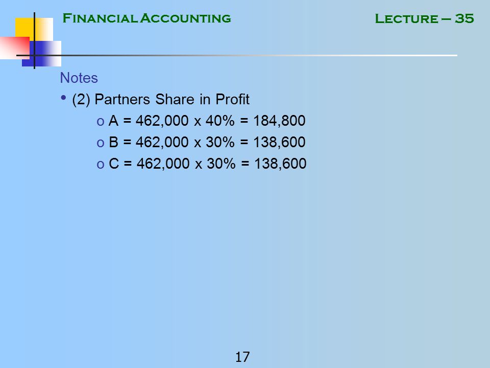
Task: Click the 40% percentage text
Action: point(220,121)
